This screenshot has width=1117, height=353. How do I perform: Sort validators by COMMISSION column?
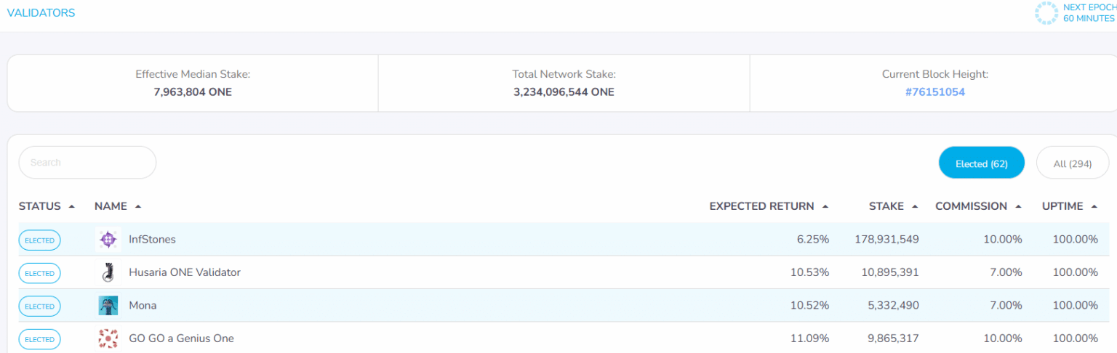pyautogui.click(x=971, y=206)
